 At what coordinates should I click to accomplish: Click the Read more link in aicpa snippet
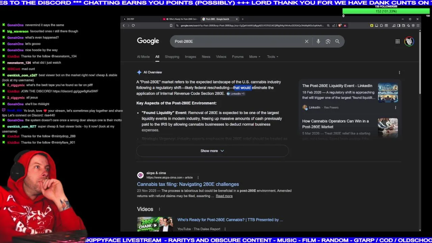tap(224, 196)
